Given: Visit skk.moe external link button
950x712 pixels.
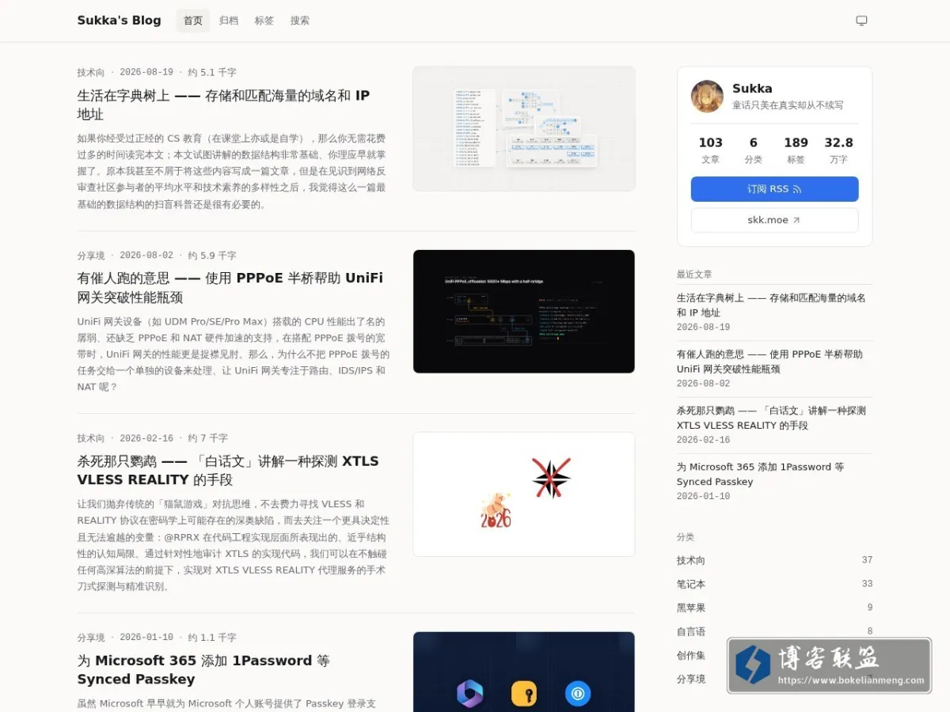Looking at the screenshot, I should tap(774, 220).
